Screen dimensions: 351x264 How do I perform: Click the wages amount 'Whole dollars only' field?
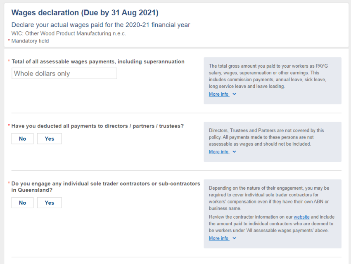pyautogui.click(x=64, y=73)
